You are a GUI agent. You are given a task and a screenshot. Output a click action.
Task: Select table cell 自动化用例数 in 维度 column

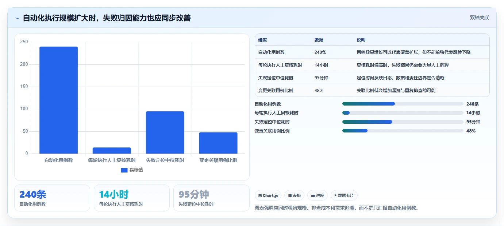[271, 52]
